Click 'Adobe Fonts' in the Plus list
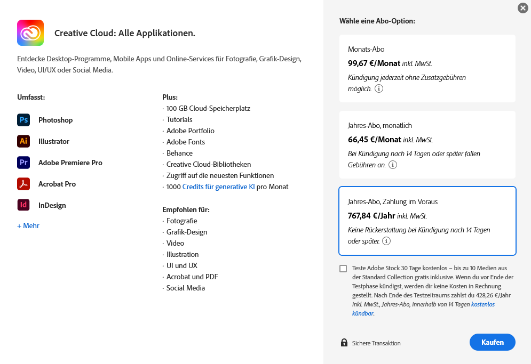The height and width of the screenshot is (364, 531). tap(186, 142)
